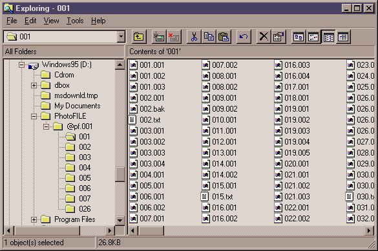Select the open 001 folder in tree
Viewport: 378px width, 251px height.
78,137
